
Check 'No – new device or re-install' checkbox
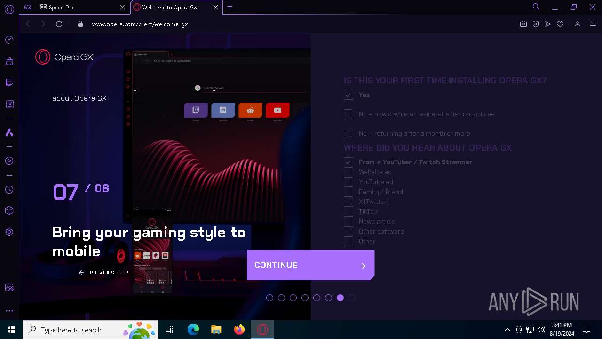click(x=348, y=114)
